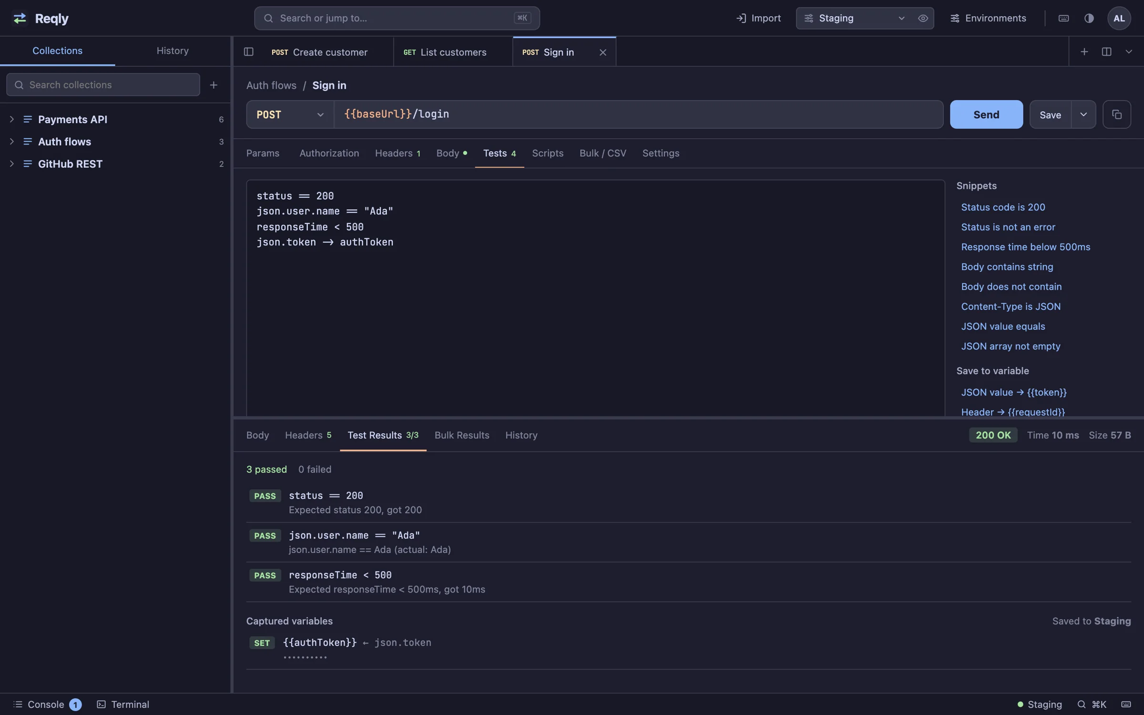1144x715 pixels.
Task: Open the AL user avatar
Action: (x=1119, y=18)
